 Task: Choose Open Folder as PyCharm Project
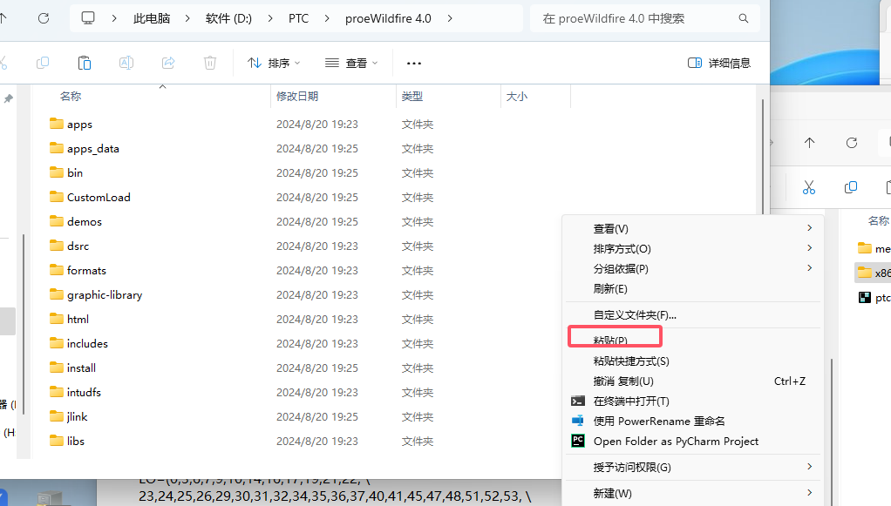(x=693, y=442)
